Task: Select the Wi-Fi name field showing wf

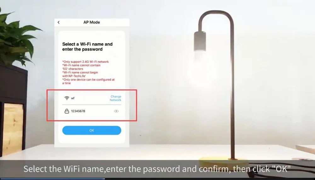Action: (92, 98)
